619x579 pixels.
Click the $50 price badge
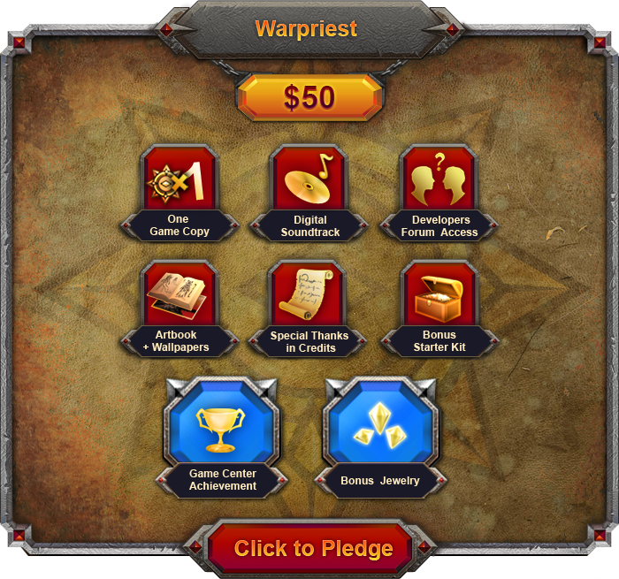click(x=309, y=97)
